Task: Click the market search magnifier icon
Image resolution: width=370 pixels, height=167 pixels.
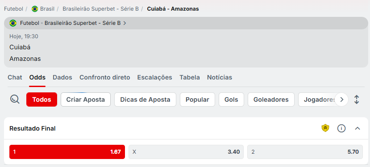Action: [15, 99]
